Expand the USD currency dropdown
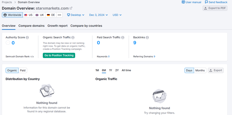This screenshot has width=232, height=115. (x=117, y=15)
